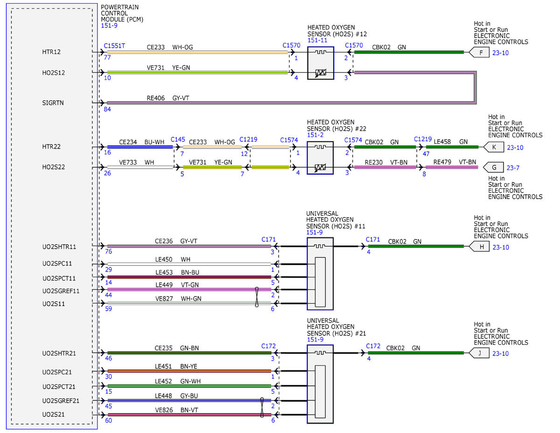Open the 151-9 link under Powertrain Control Module

click(108, 26)
